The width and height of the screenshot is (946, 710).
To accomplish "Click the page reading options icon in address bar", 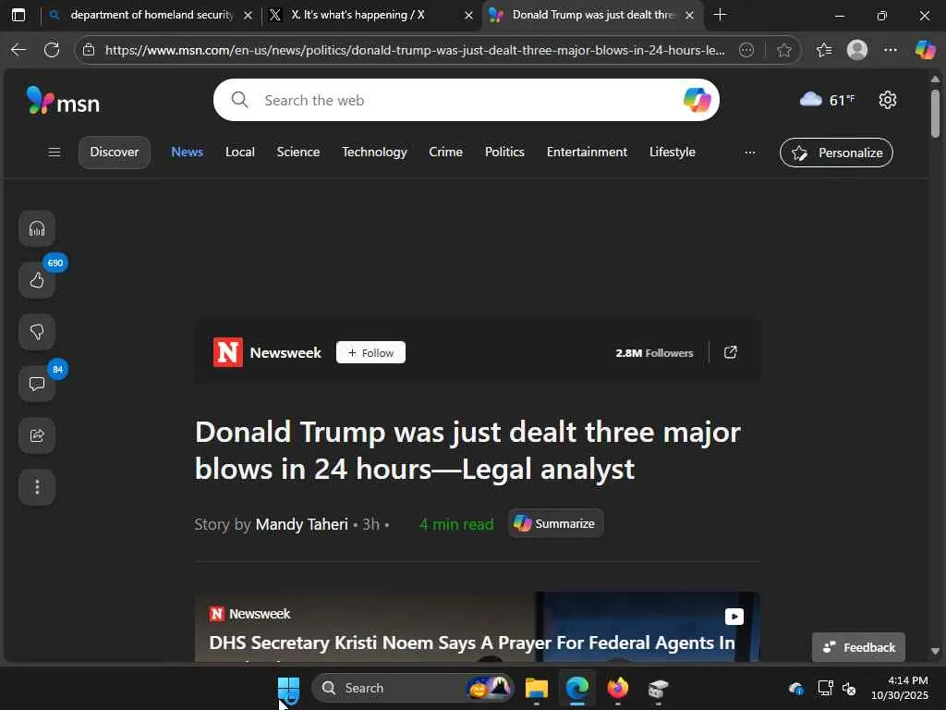I will [746, 50].
